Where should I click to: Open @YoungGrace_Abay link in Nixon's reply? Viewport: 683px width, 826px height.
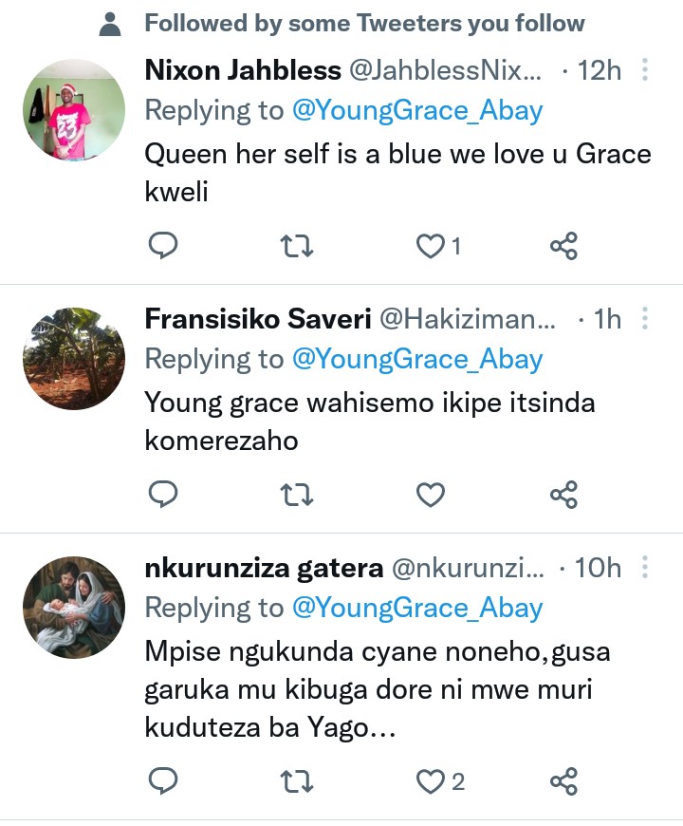click(417, 111)
